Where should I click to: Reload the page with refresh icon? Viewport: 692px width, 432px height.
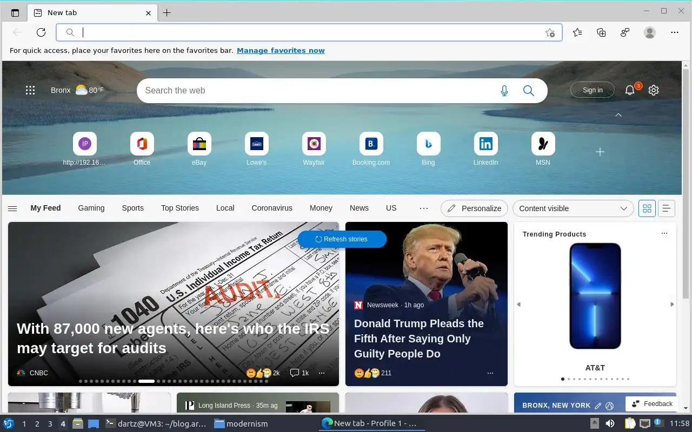point(41,32)
